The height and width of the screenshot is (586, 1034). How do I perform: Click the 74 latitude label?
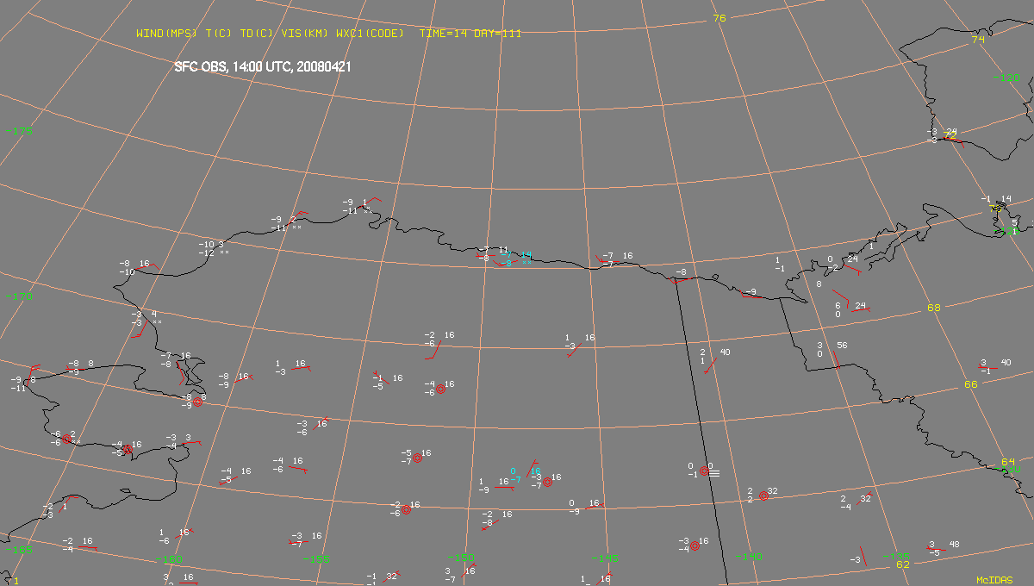977,40
